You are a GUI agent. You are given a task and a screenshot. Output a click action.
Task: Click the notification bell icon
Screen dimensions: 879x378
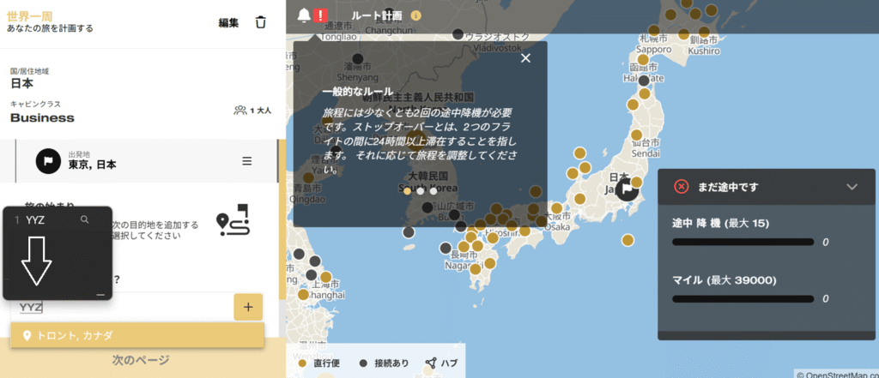[304, 15]
